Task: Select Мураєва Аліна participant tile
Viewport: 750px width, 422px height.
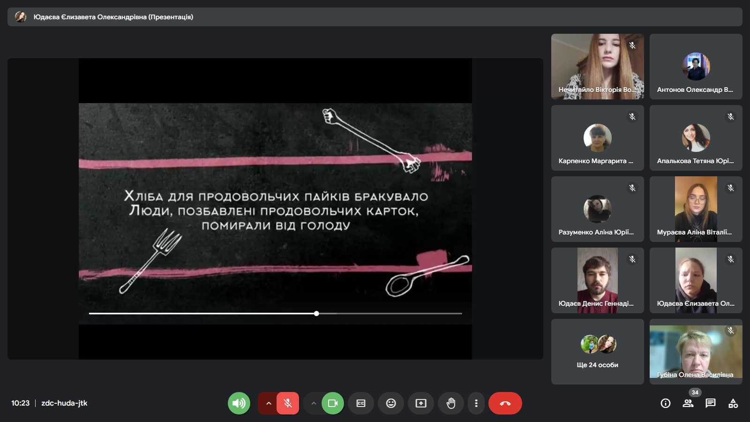Action: click(x=696, y=209)
